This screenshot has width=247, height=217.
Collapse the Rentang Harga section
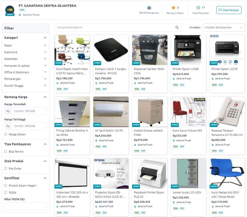point(45,97)
